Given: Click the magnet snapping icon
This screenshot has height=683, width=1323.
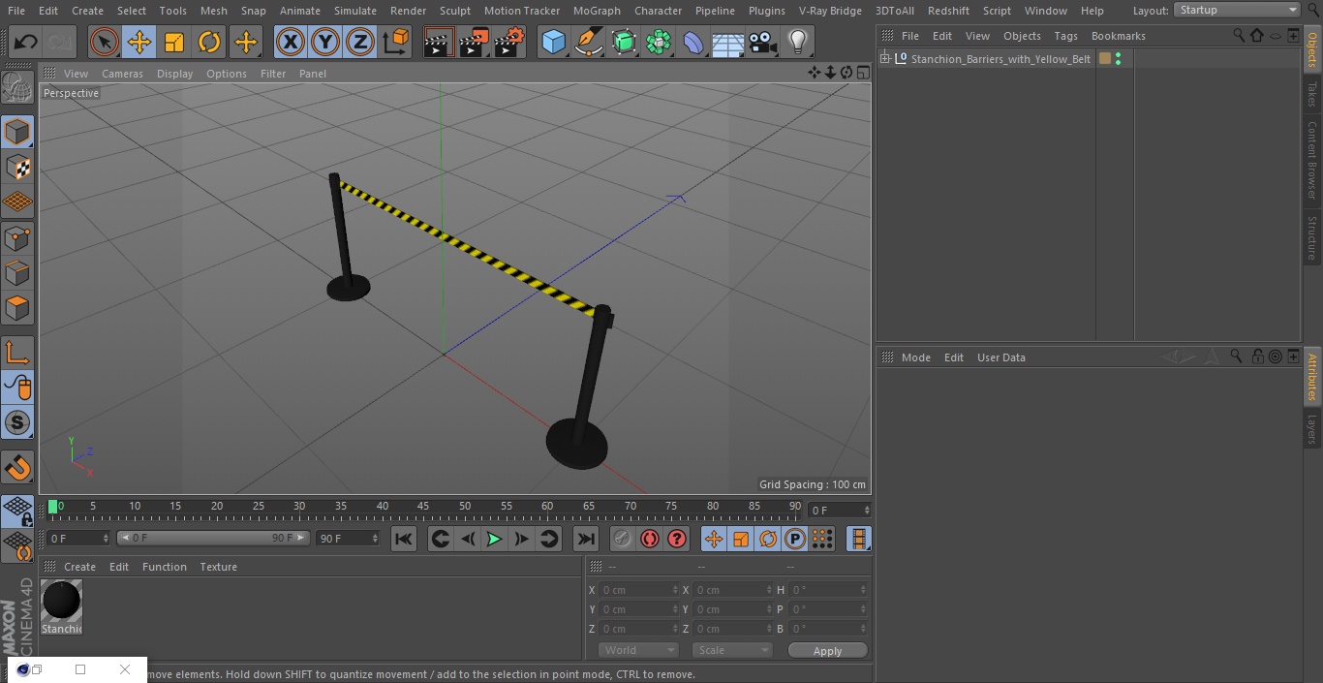Looking at the screenshot, I should click(x=17, y=467).
